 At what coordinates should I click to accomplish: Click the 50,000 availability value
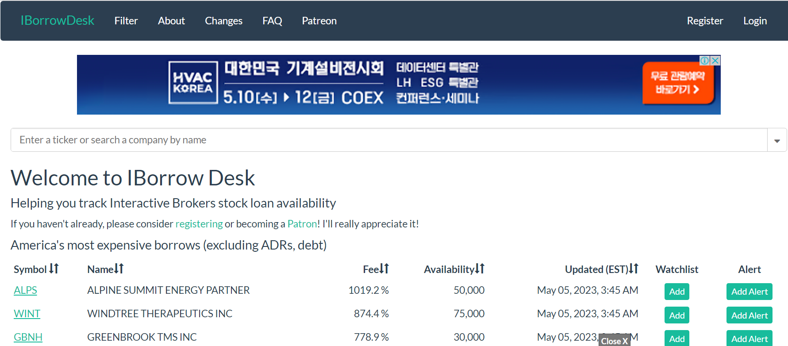[x=469, y=290]
